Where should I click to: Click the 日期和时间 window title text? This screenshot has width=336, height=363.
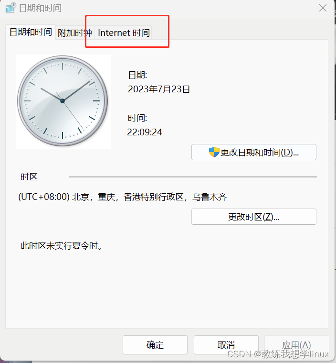(x=40, y=8)
